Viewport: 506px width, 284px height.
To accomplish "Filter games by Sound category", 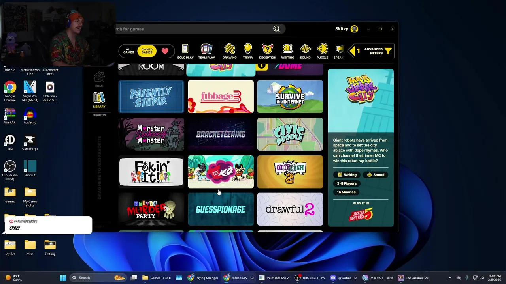I will pyautogui.click(x=305, y=52).
